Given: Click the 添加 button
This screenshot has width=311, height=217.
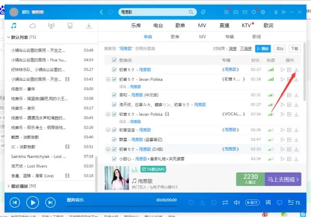Looking at the screenshot, I should 280,49.
